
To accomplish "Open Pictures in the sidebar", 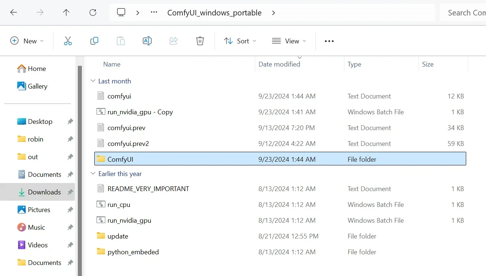I will [34, 210].
